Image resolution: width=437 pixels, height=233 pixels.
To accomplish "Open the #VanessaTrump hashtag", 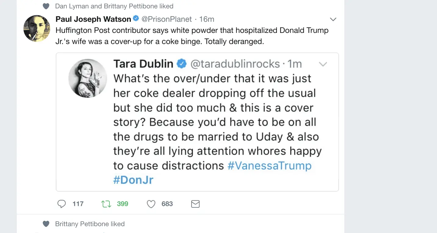I will coord(270,166).
